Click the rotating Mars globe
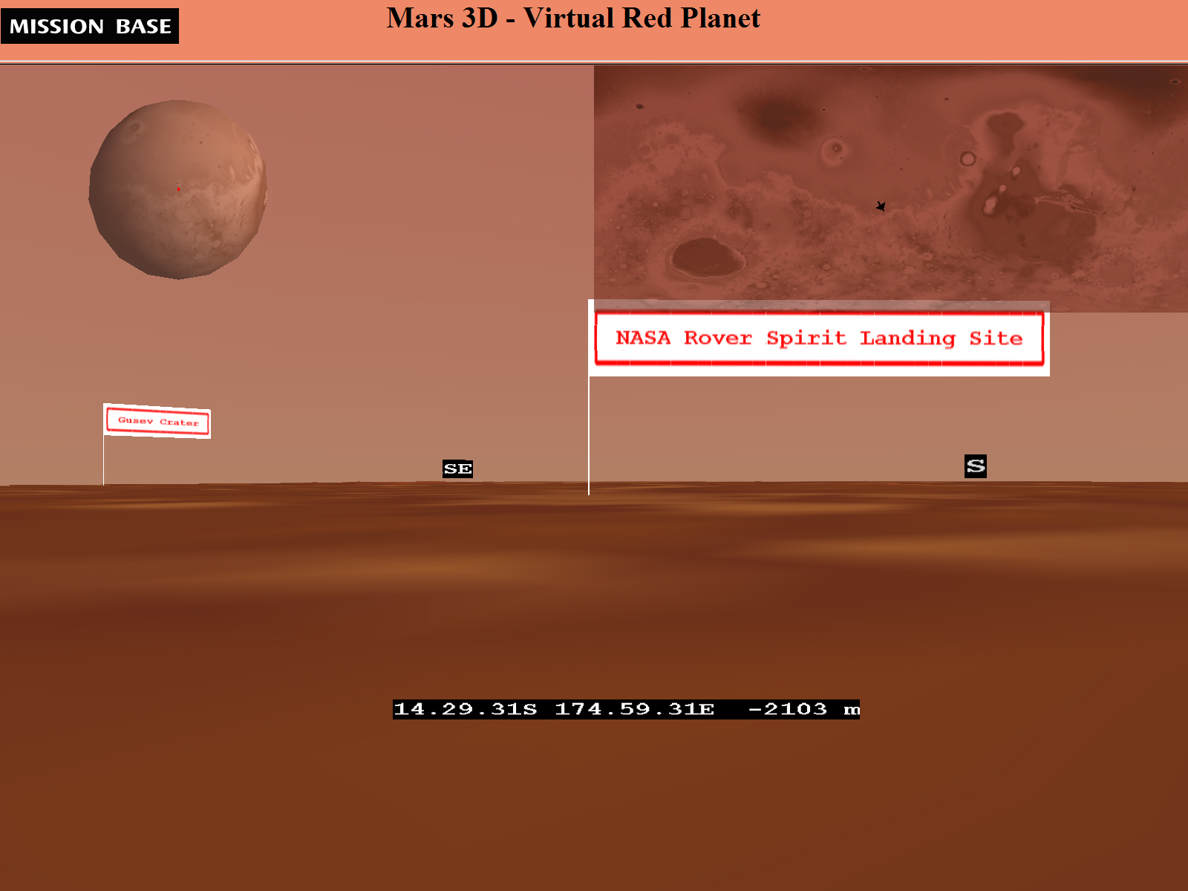 (x=177, y=190)
